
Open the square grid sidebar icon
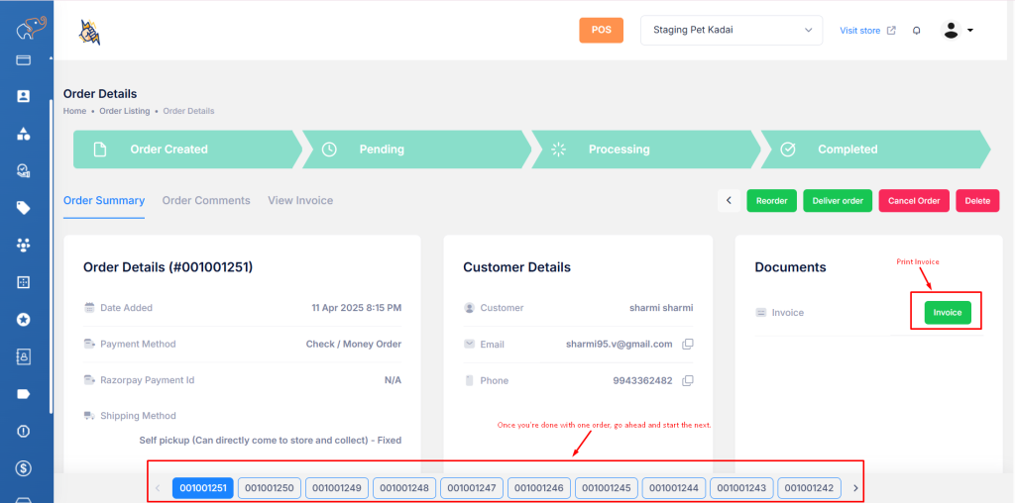(24, 282)
